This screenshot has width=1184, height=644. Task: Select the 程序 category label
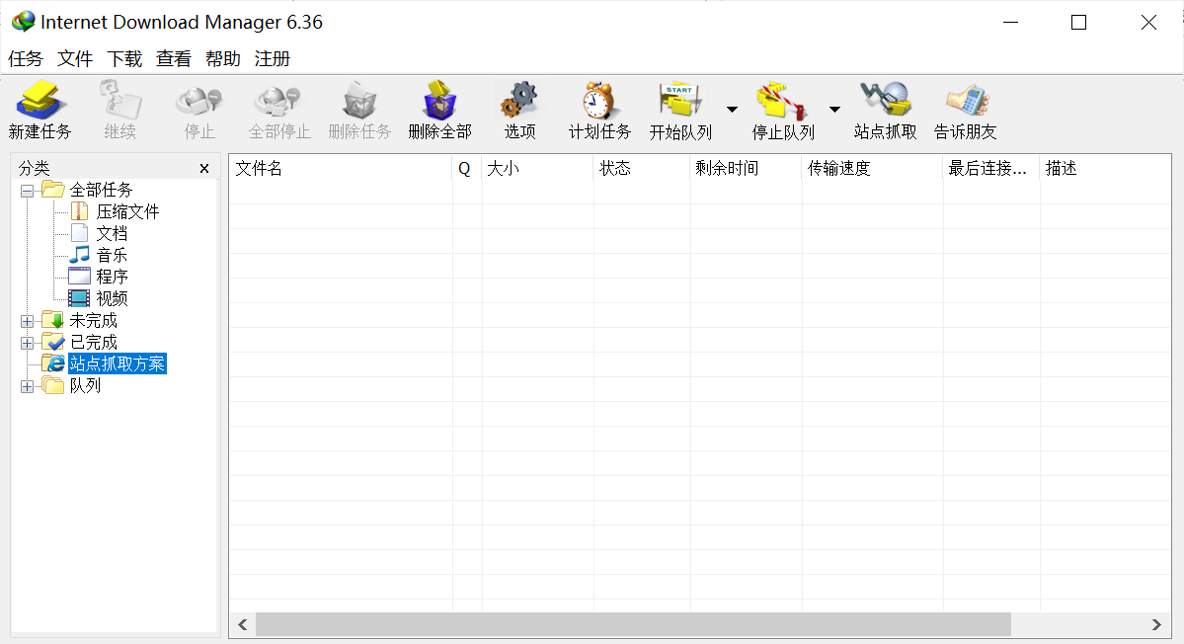(x=112, y=277)
